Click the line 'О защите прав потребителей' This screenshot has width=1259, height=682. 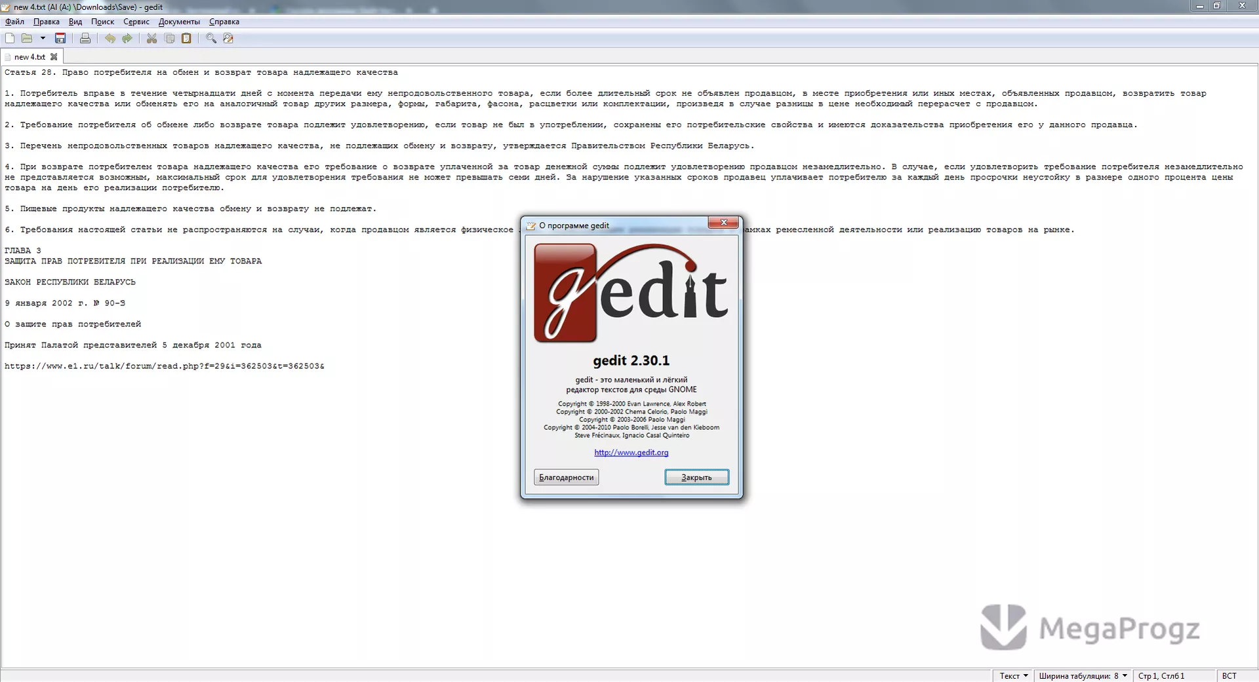tap(73, 324)
